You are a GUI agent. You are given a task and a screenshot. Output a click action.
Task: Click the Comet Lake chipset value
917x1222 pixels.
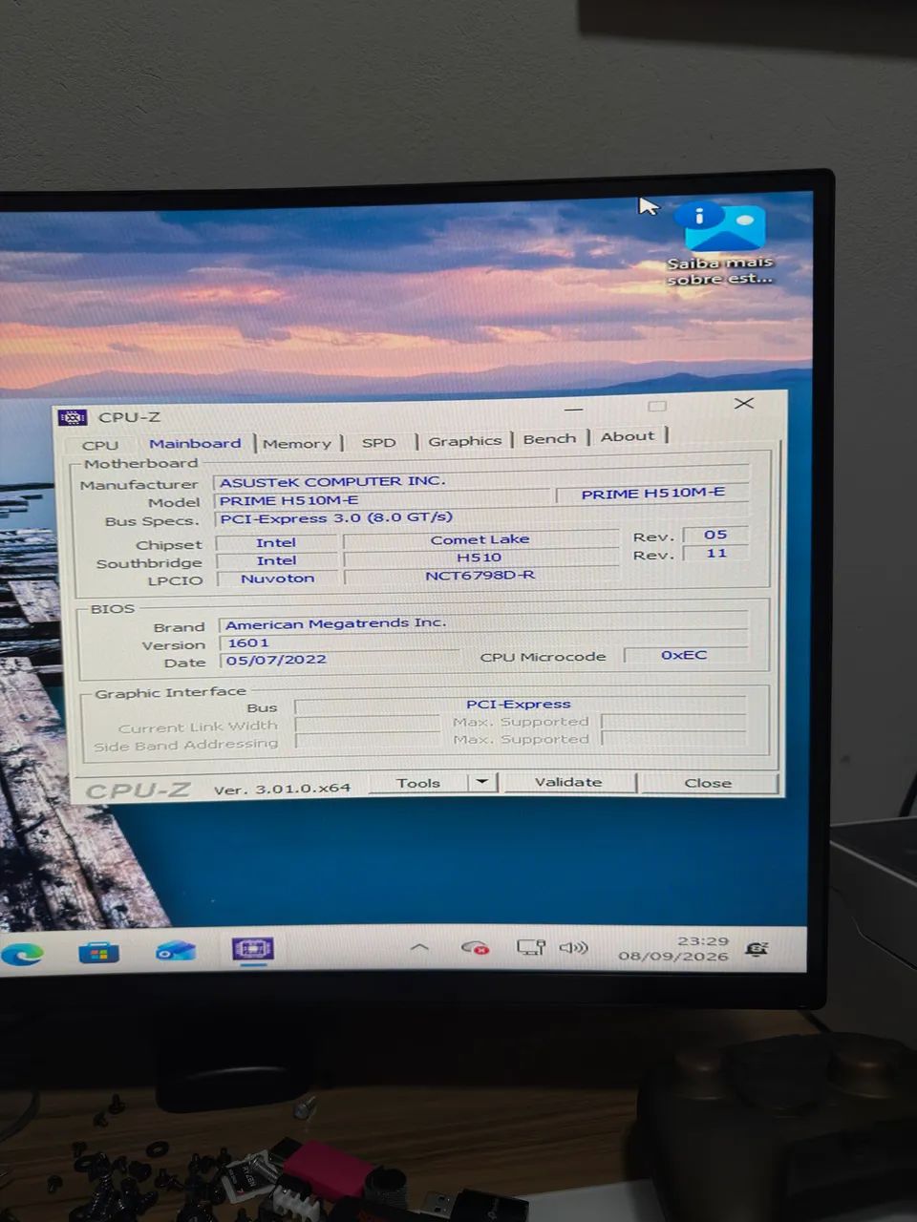pos(480,539)
